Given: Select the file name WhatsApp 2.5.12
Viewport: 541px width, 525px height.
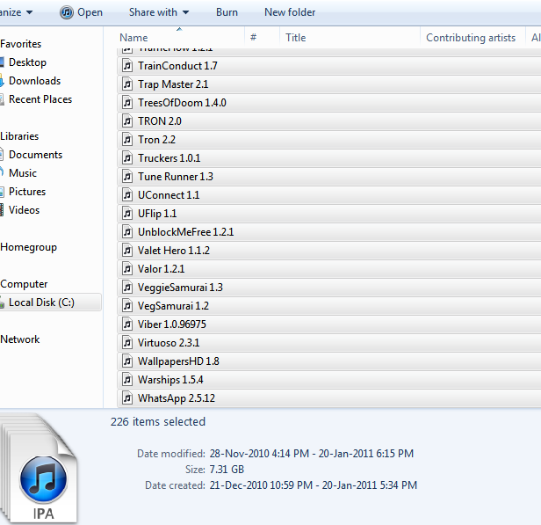Looking at the screenshot, I should point(177,398).
